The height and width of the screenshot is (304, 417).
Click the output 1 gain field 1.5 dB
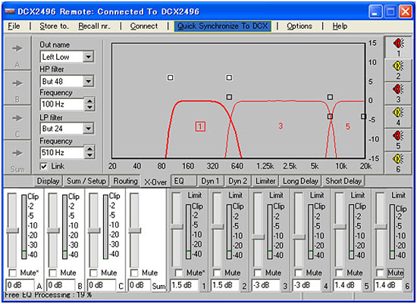(x=184, y=285)
